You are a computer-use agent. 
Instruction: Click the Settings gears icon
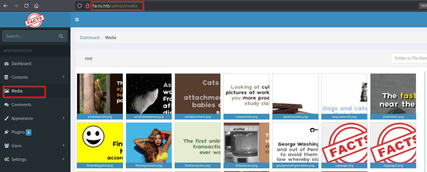pyautogui.click(x=7, y=159)
